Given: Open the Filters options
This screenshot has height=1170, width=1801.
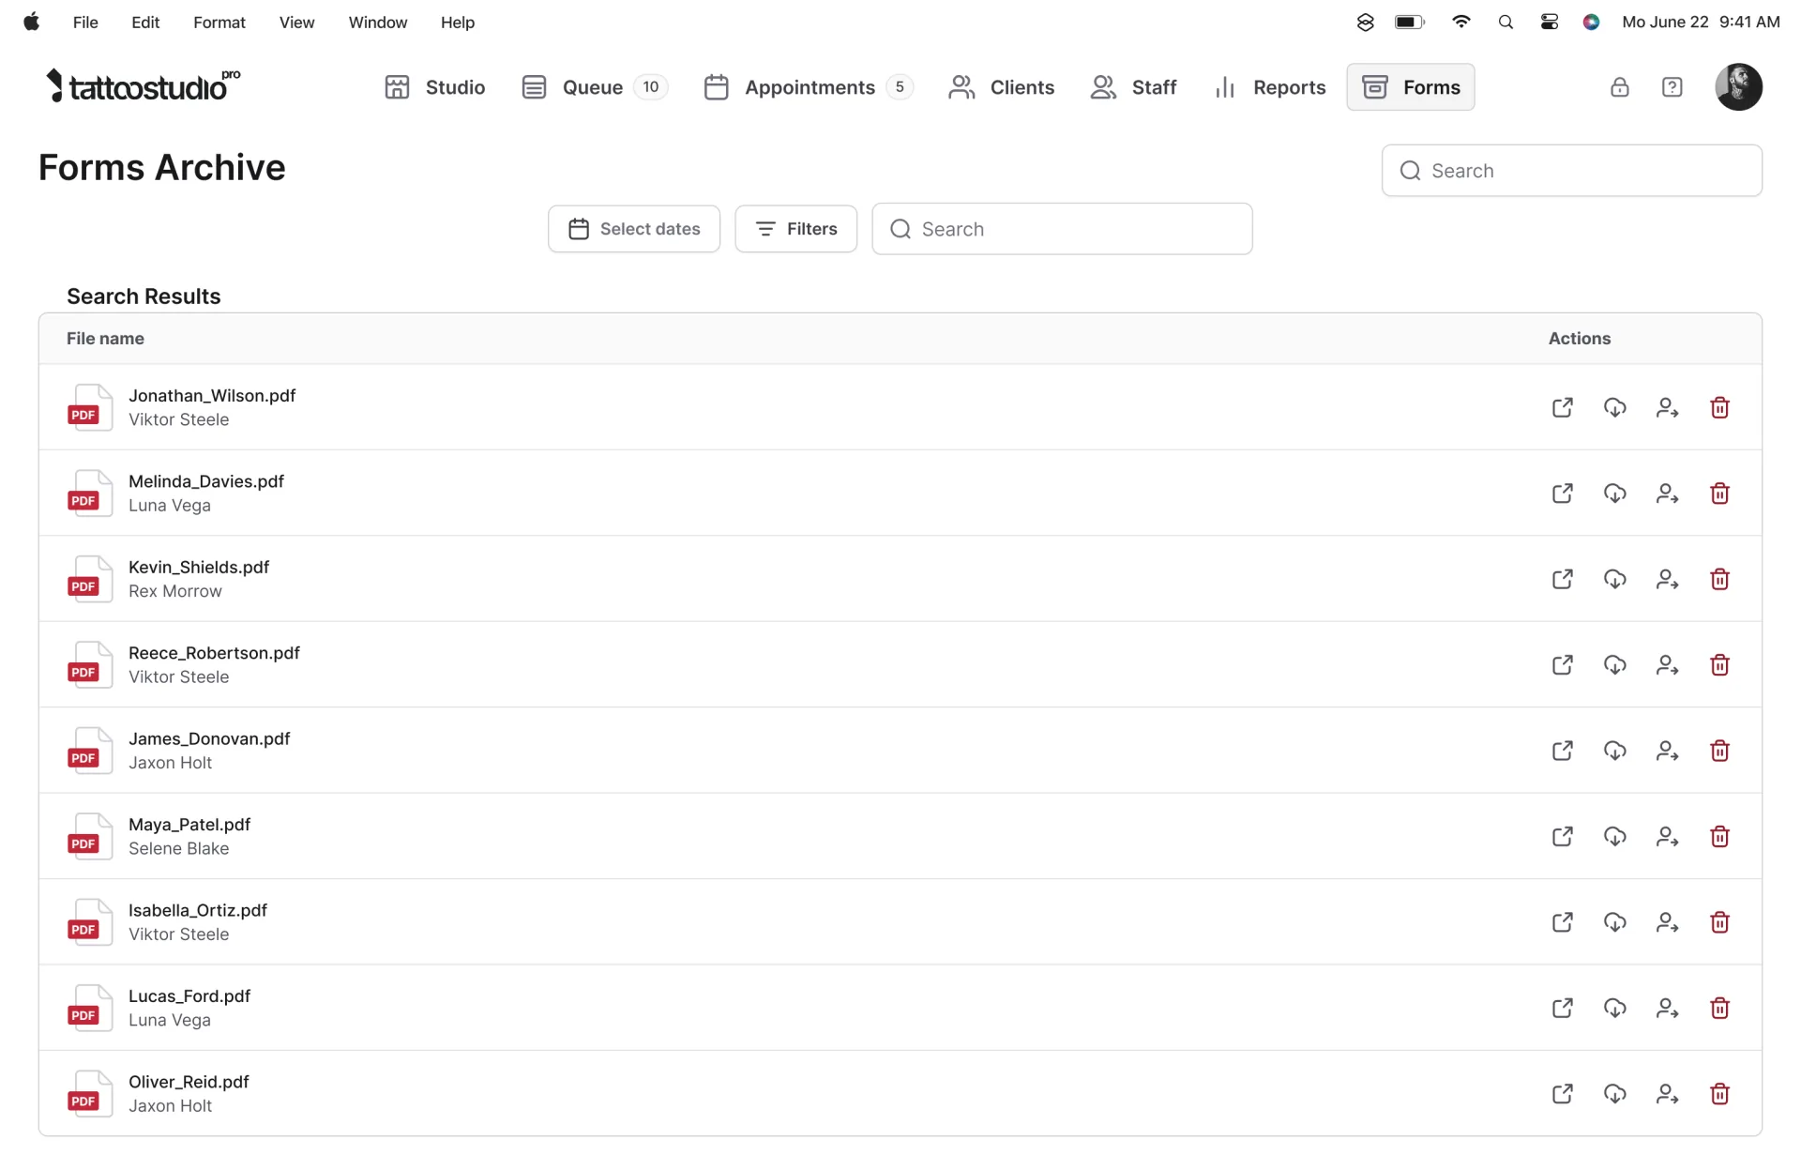Looking at the screenshot, I should [x=795, y=229].
